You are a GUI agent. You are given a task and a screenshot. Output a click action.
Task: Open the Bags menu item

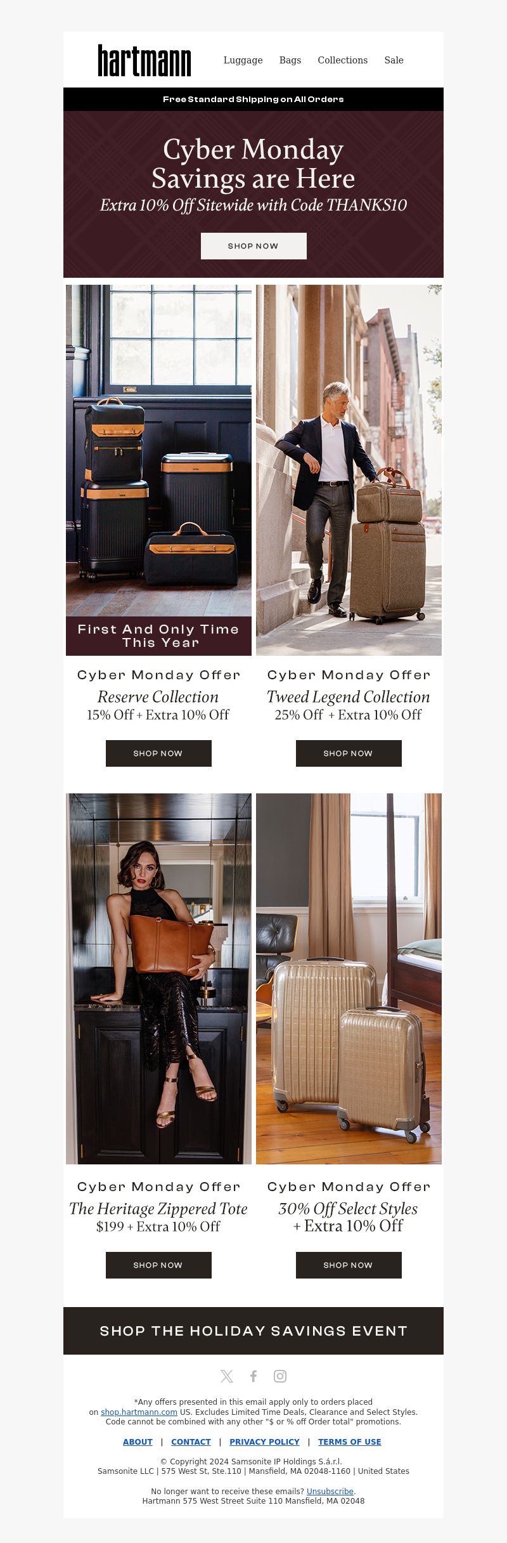290,60
